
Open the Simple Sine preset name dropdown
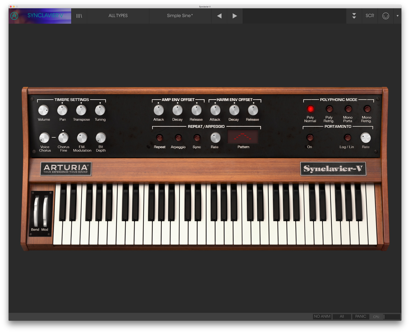click(x=180, y=16)
